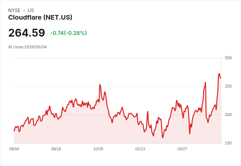The image size is (241, 166).
Task: Click the NYSE exchange label
Action: (14, 10)
